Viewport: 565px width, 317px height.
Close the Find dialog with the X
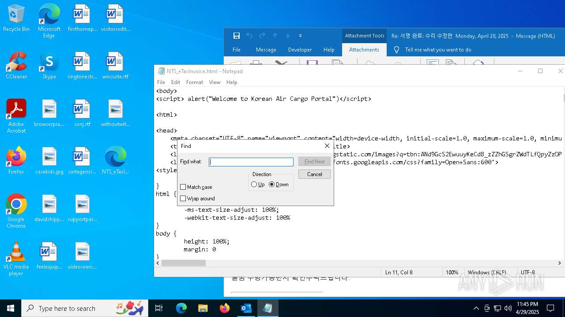tap(327, 146)
